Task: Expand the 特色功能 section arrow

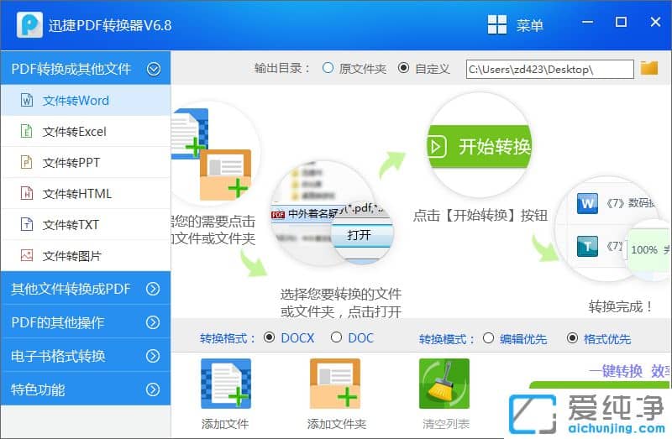Action: [x=153, y=389]
